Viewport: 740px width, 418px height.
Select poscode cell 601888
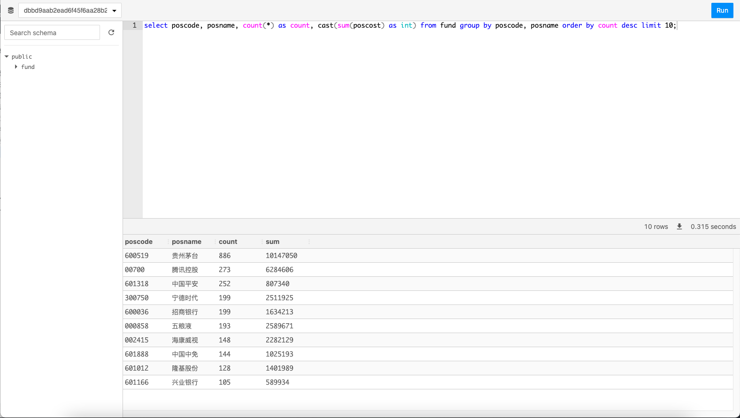pos(137,354)
